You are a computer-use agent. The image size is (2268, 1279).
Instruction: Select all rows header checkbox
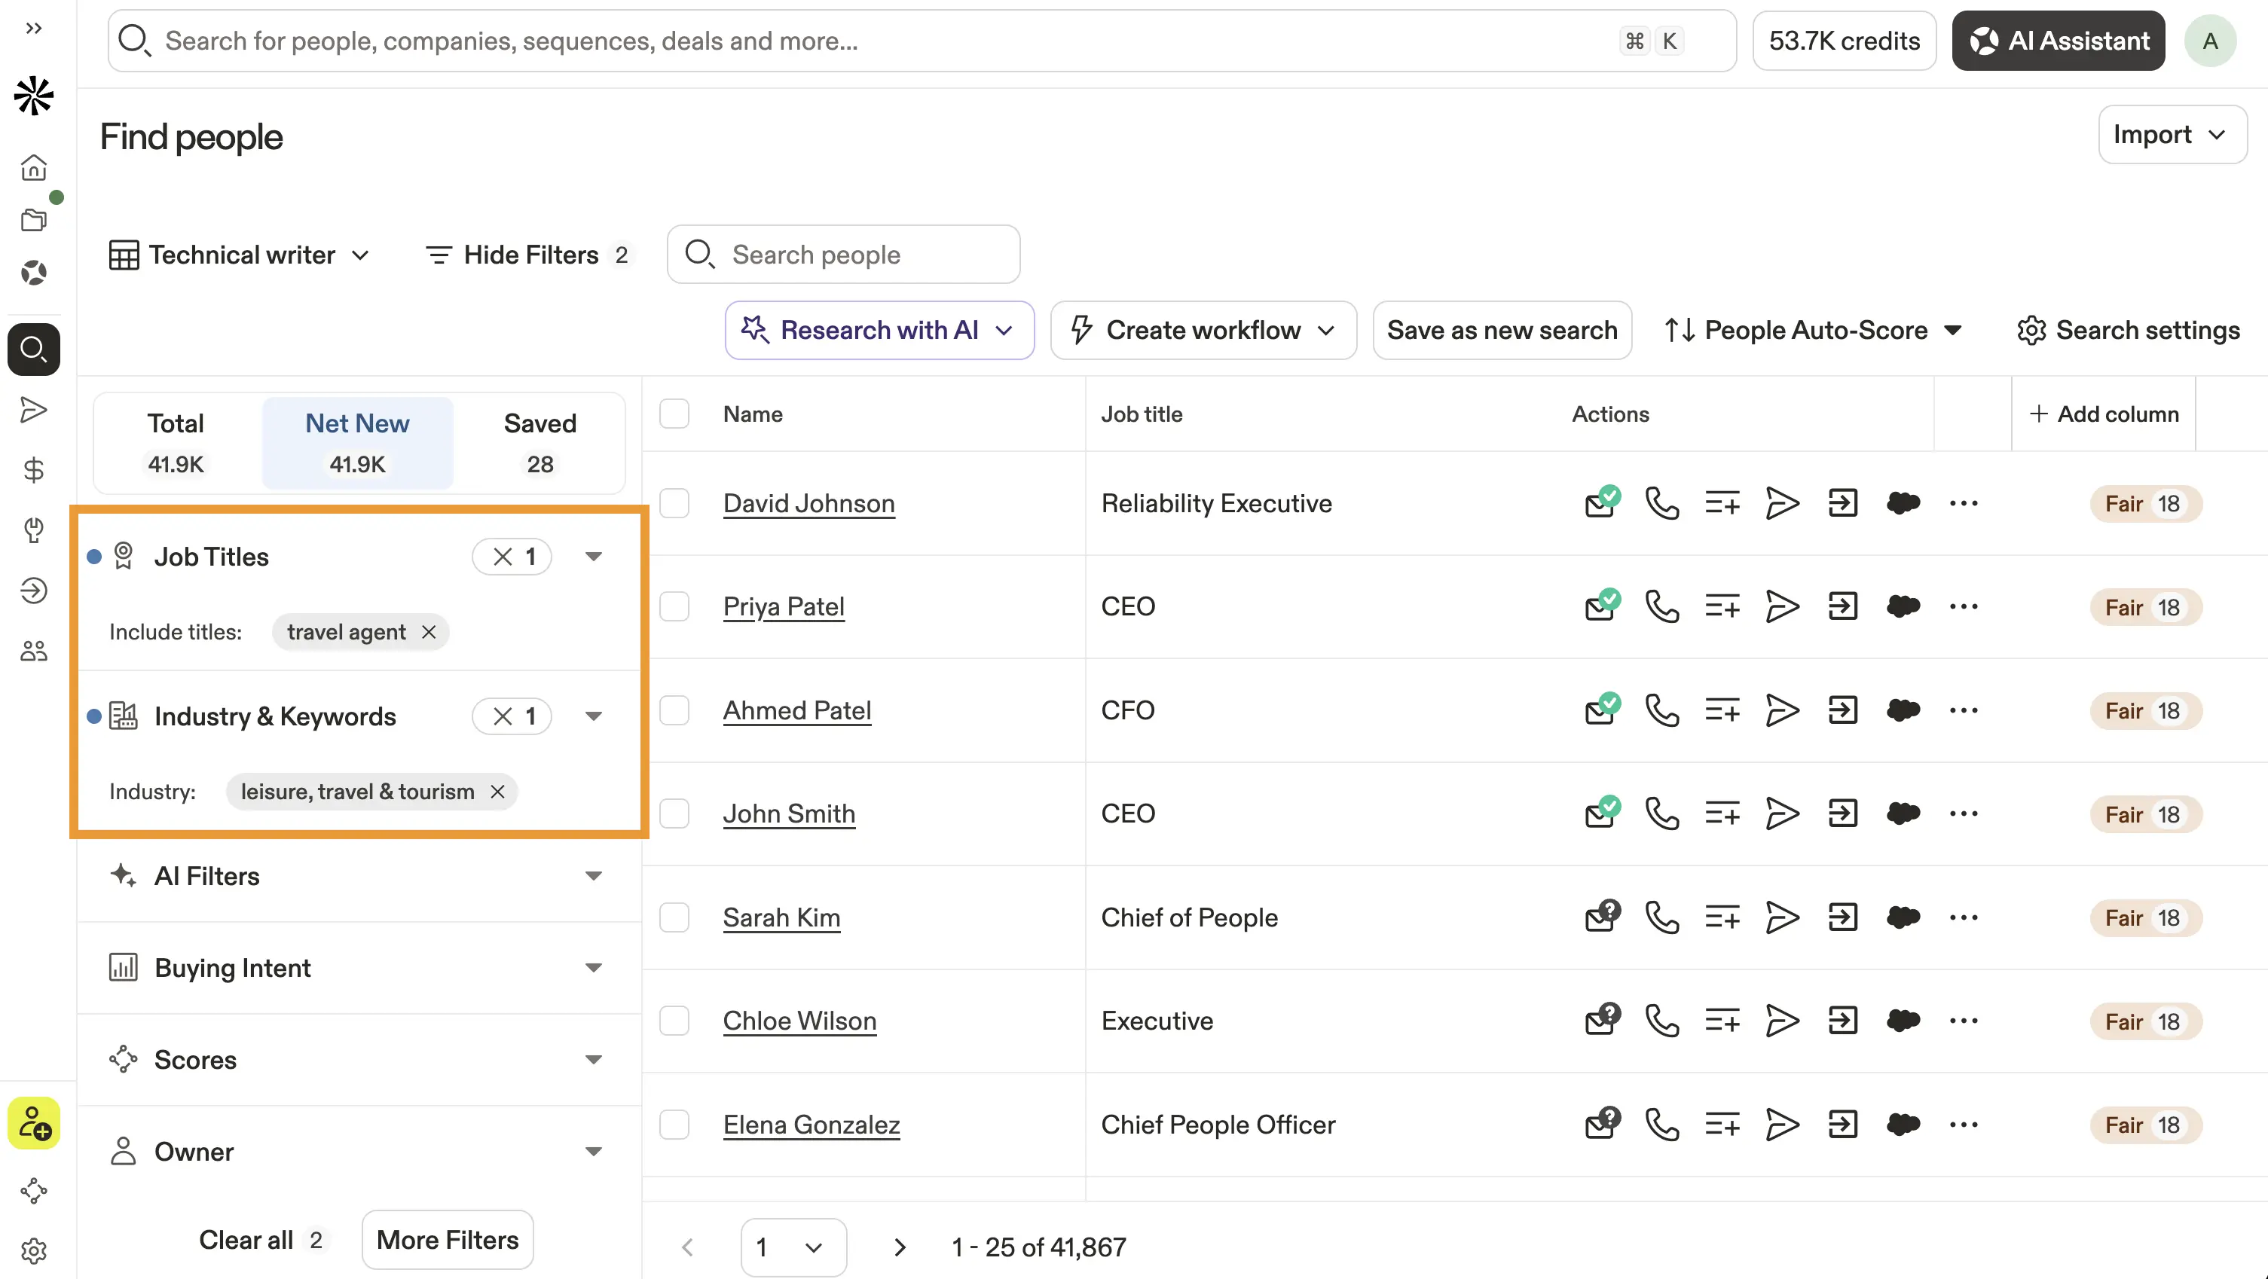pos(674,414)
